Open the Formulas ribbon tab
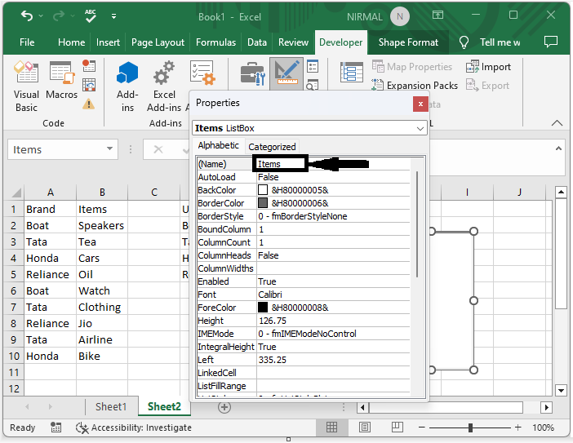Image resolution: width=573 pixels, height=443 pixels. (x=216, y=42)
